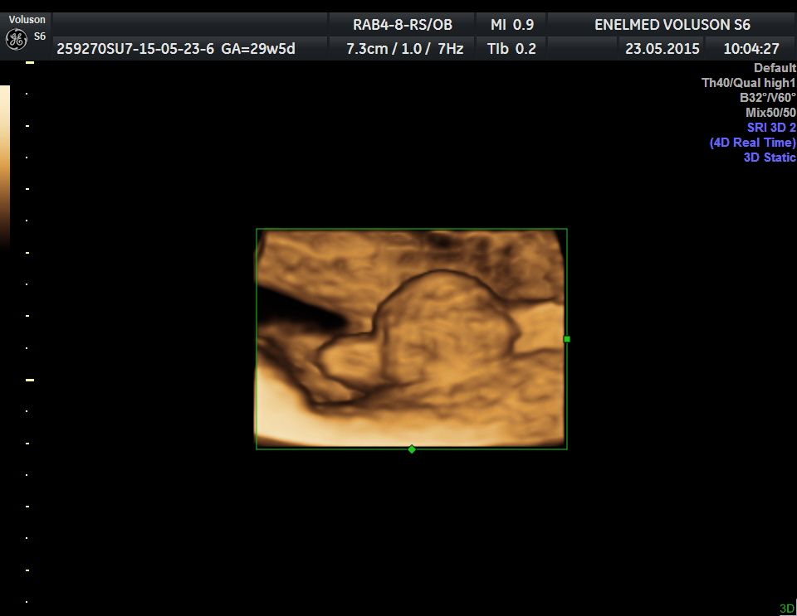Select the 3D Static mode label
Image resolution: width=797 pixels, height=616 pixels.
coord(769,158)
